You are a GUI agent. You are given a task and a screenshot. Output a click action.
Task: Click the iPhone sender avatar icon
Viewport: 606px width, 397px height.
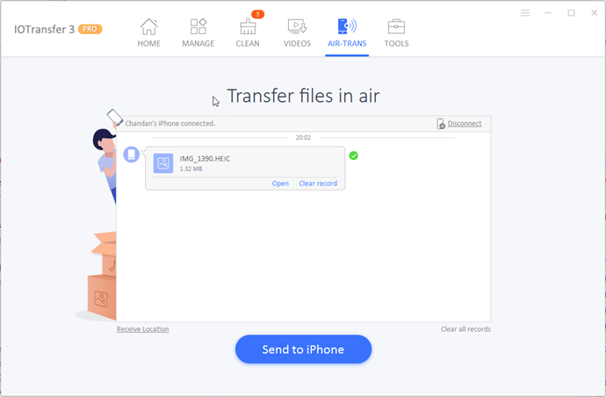132,155
